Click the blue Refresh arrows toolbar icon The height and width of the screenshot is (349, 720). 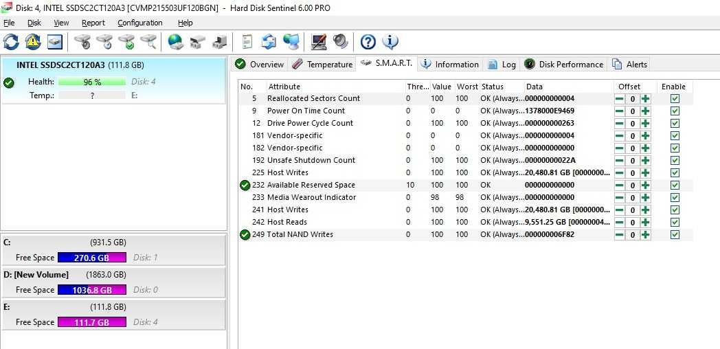11,42
